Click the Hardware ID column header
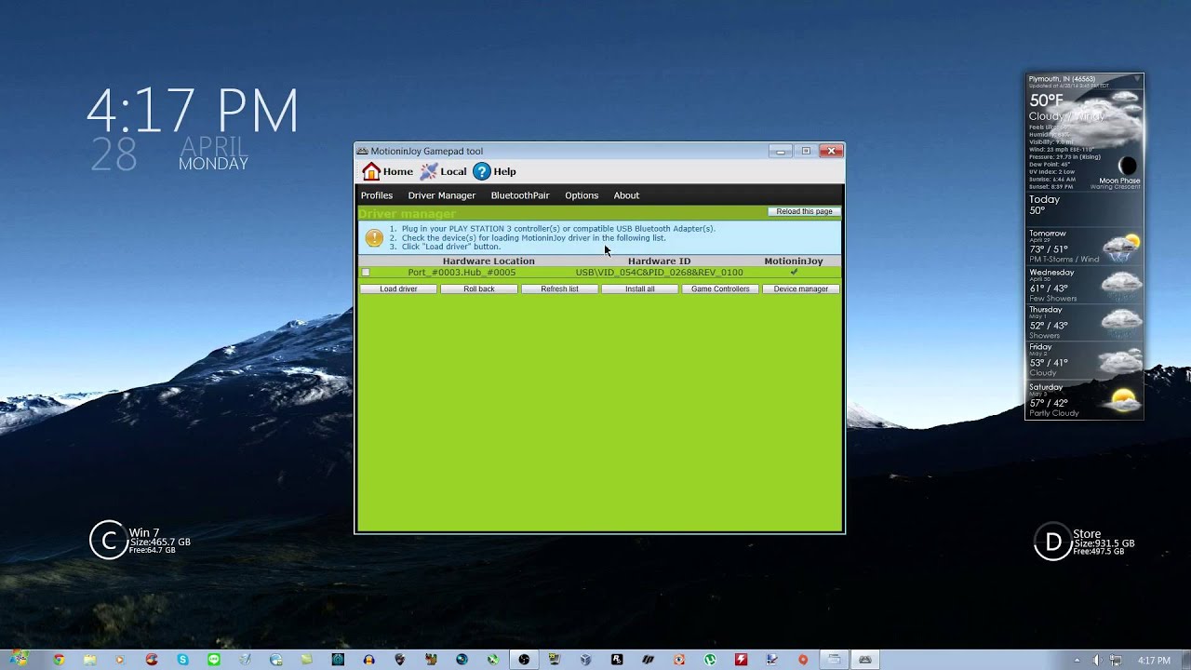 [659, 261]
